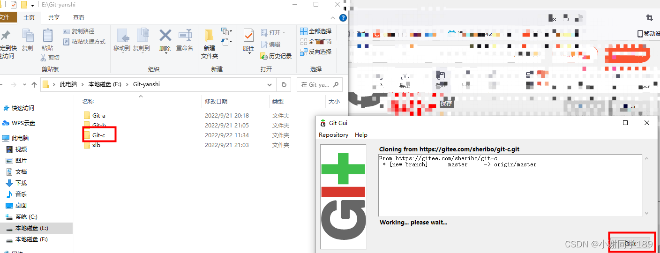Expand the address bar history dropdown

tap(270, 85)
